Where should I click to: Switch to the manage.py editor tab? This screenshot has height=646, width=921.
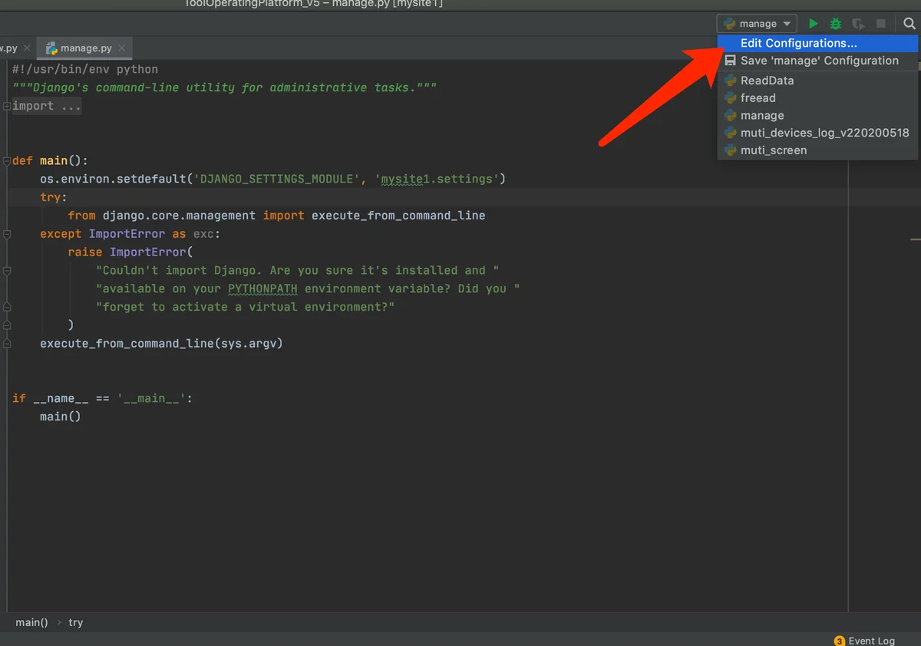click(86, 48)
